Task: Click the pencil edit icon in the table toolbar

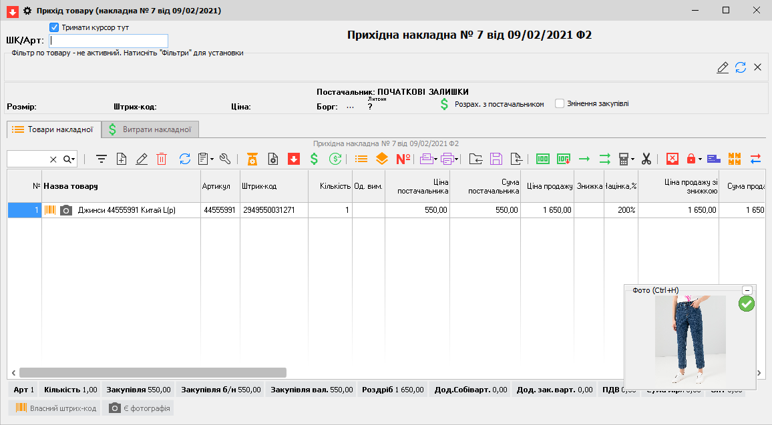Action: [x=142, y=159]
